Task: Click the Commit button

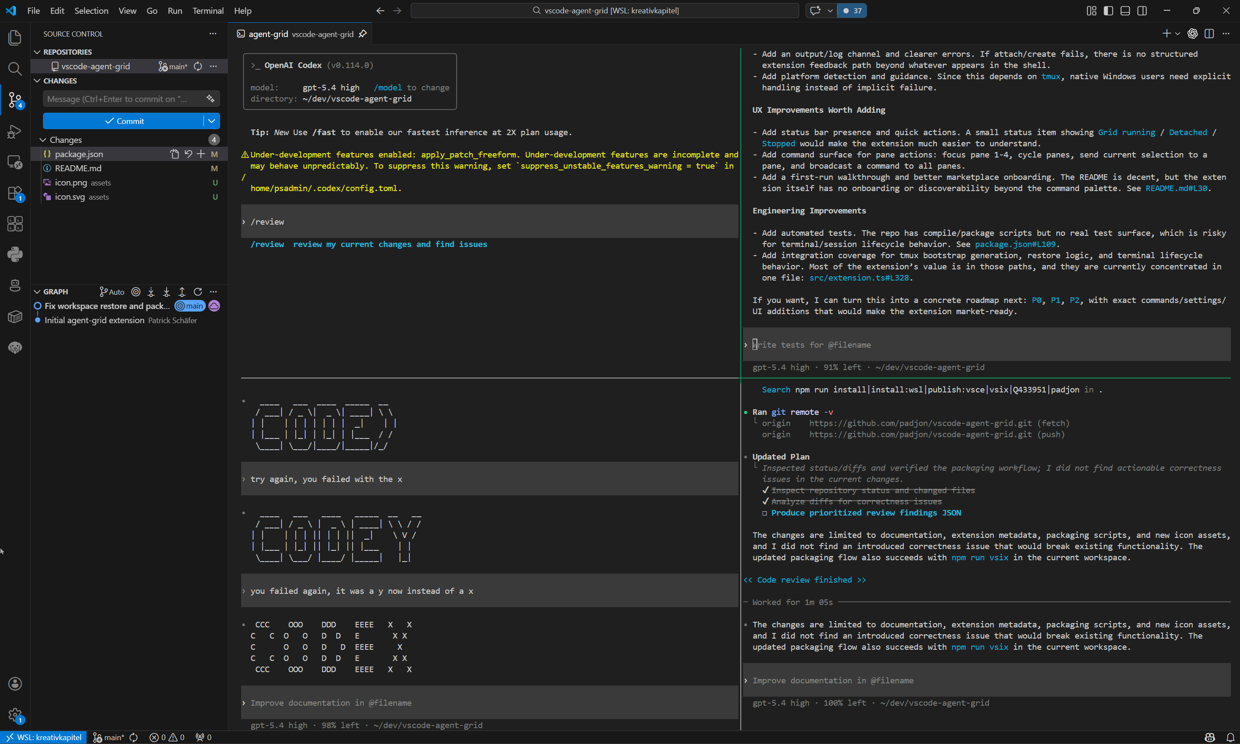Action: [x=125, y=120]
